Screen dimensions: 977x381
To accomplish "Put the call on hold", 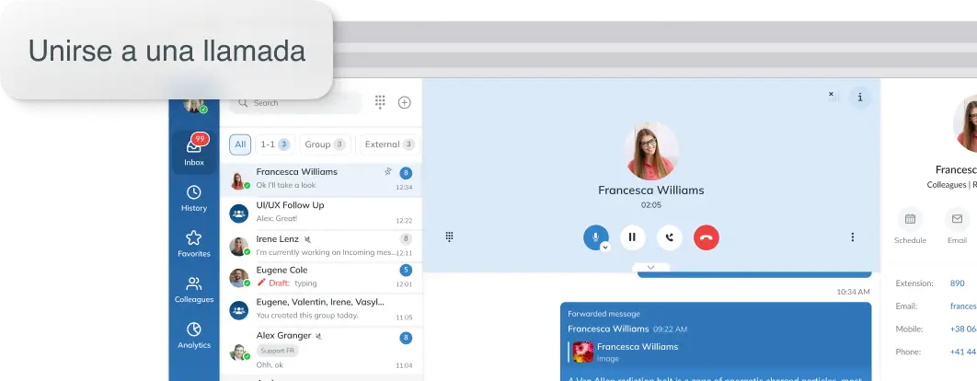I will click(x=632, y=237).
